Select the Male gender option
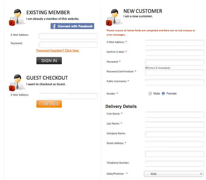This screenshot has width=206, height=180. [150, 94]
